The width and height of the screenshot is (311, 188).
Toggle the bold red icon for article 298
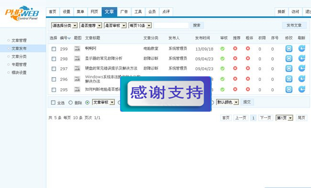pos(248,58)
